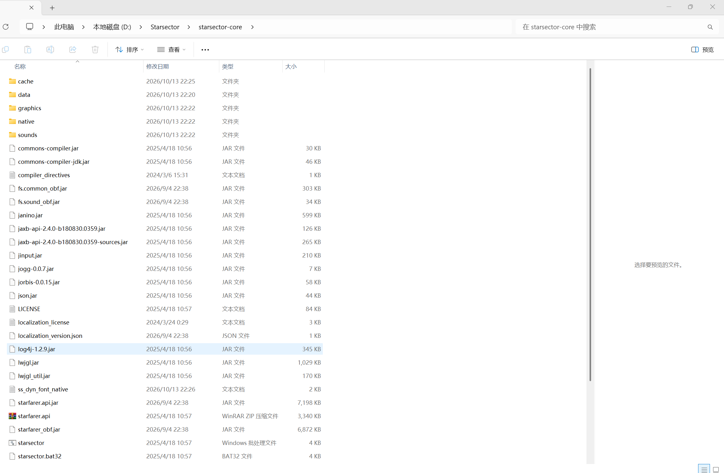Close the current tab
Image resolution: width=724 pixels, height=473 pixels.
(32, 8)
